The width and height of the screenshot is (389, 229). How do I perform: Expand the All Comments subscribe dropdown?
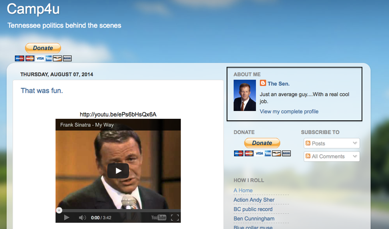(x=332, y=156)
